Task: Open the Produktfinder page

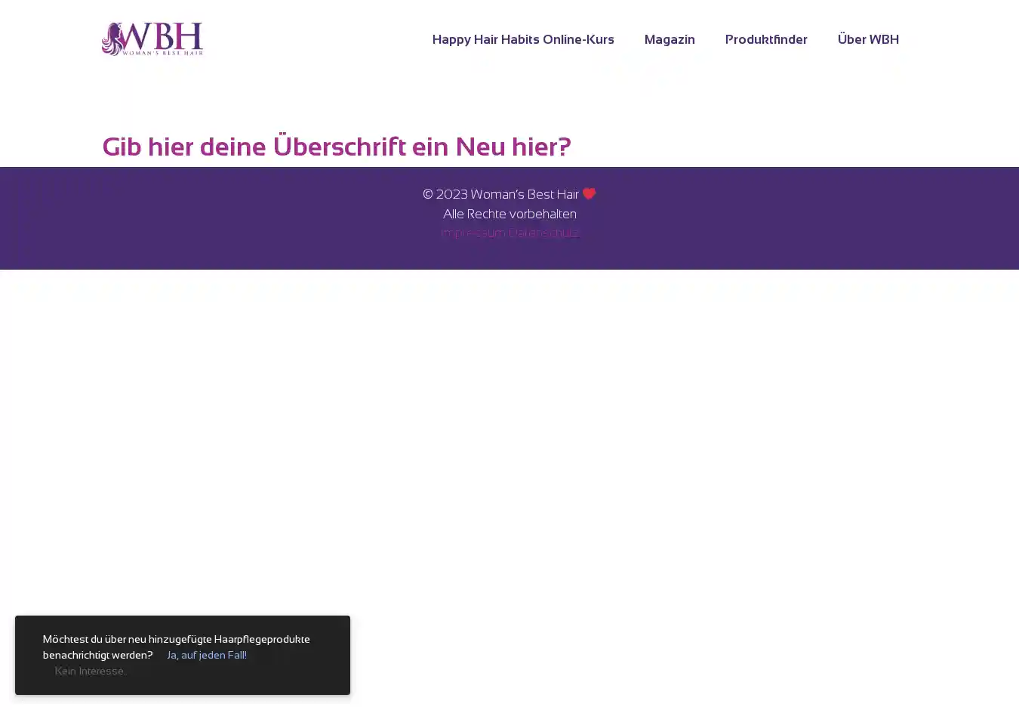Action: [765, 39]
